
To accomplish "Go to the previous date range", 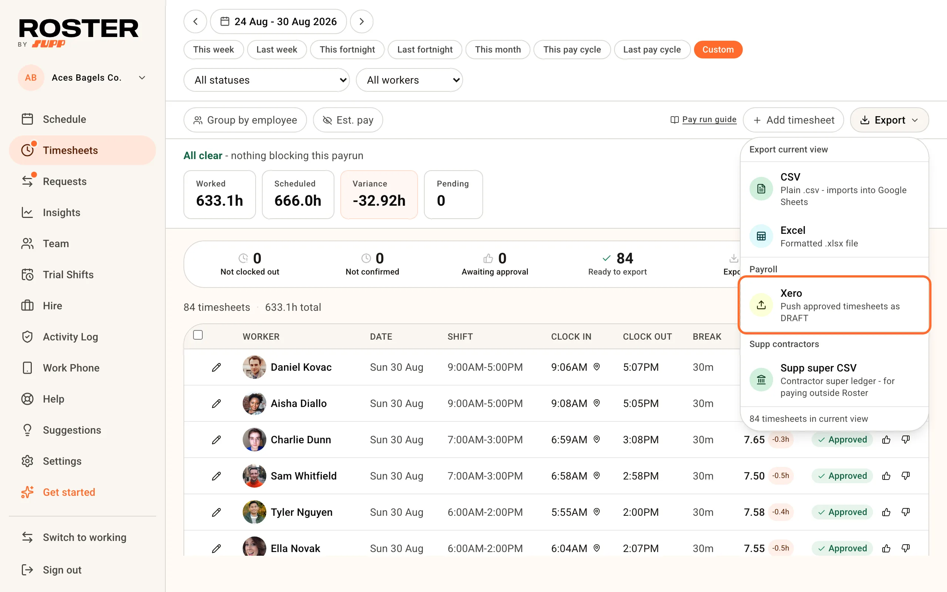I will (195, 21).
